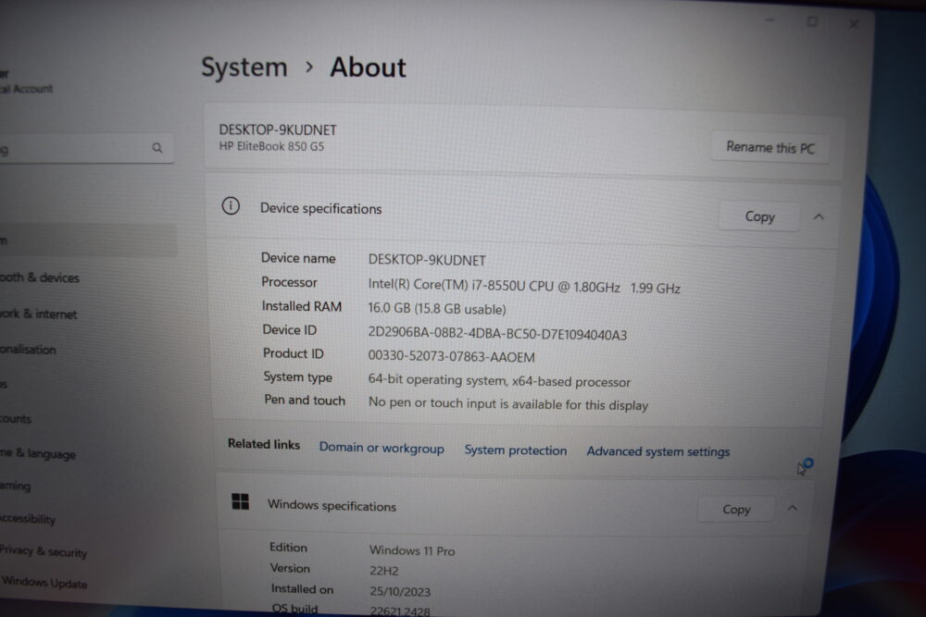Go back to System in the breadcrumb
The width and height of the screenshot is (926, 617).
244,67
